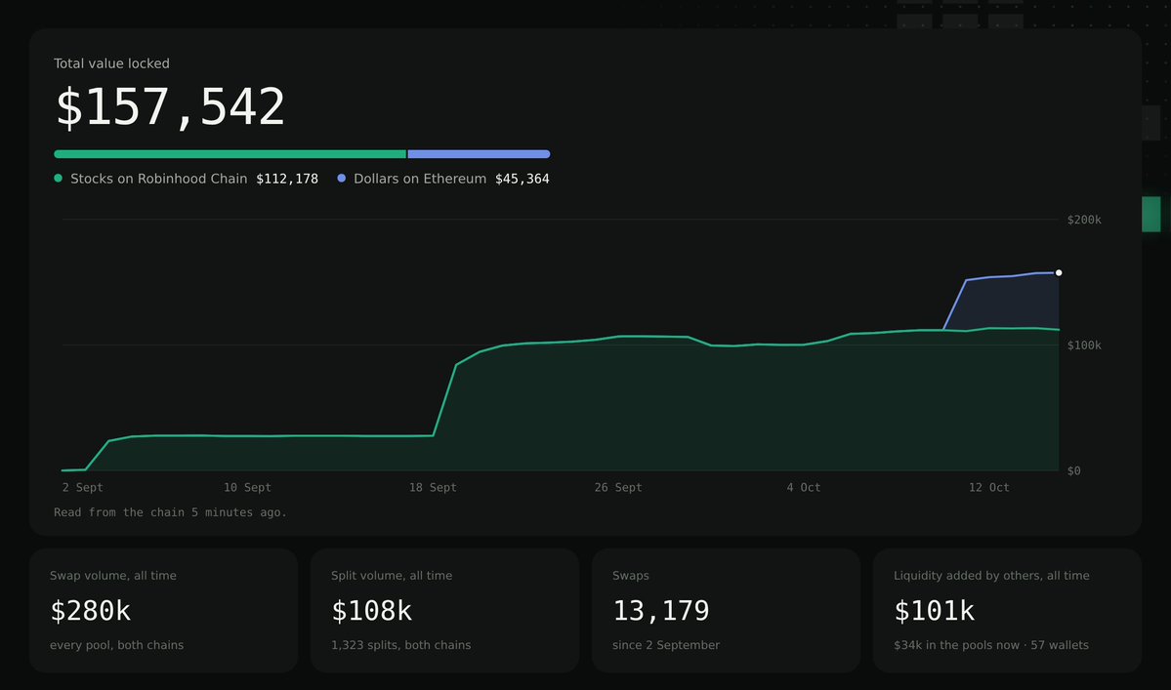Click the 2 Sept date label
The height and width of the screenshot is (690, 1171).
pos(82,487)
